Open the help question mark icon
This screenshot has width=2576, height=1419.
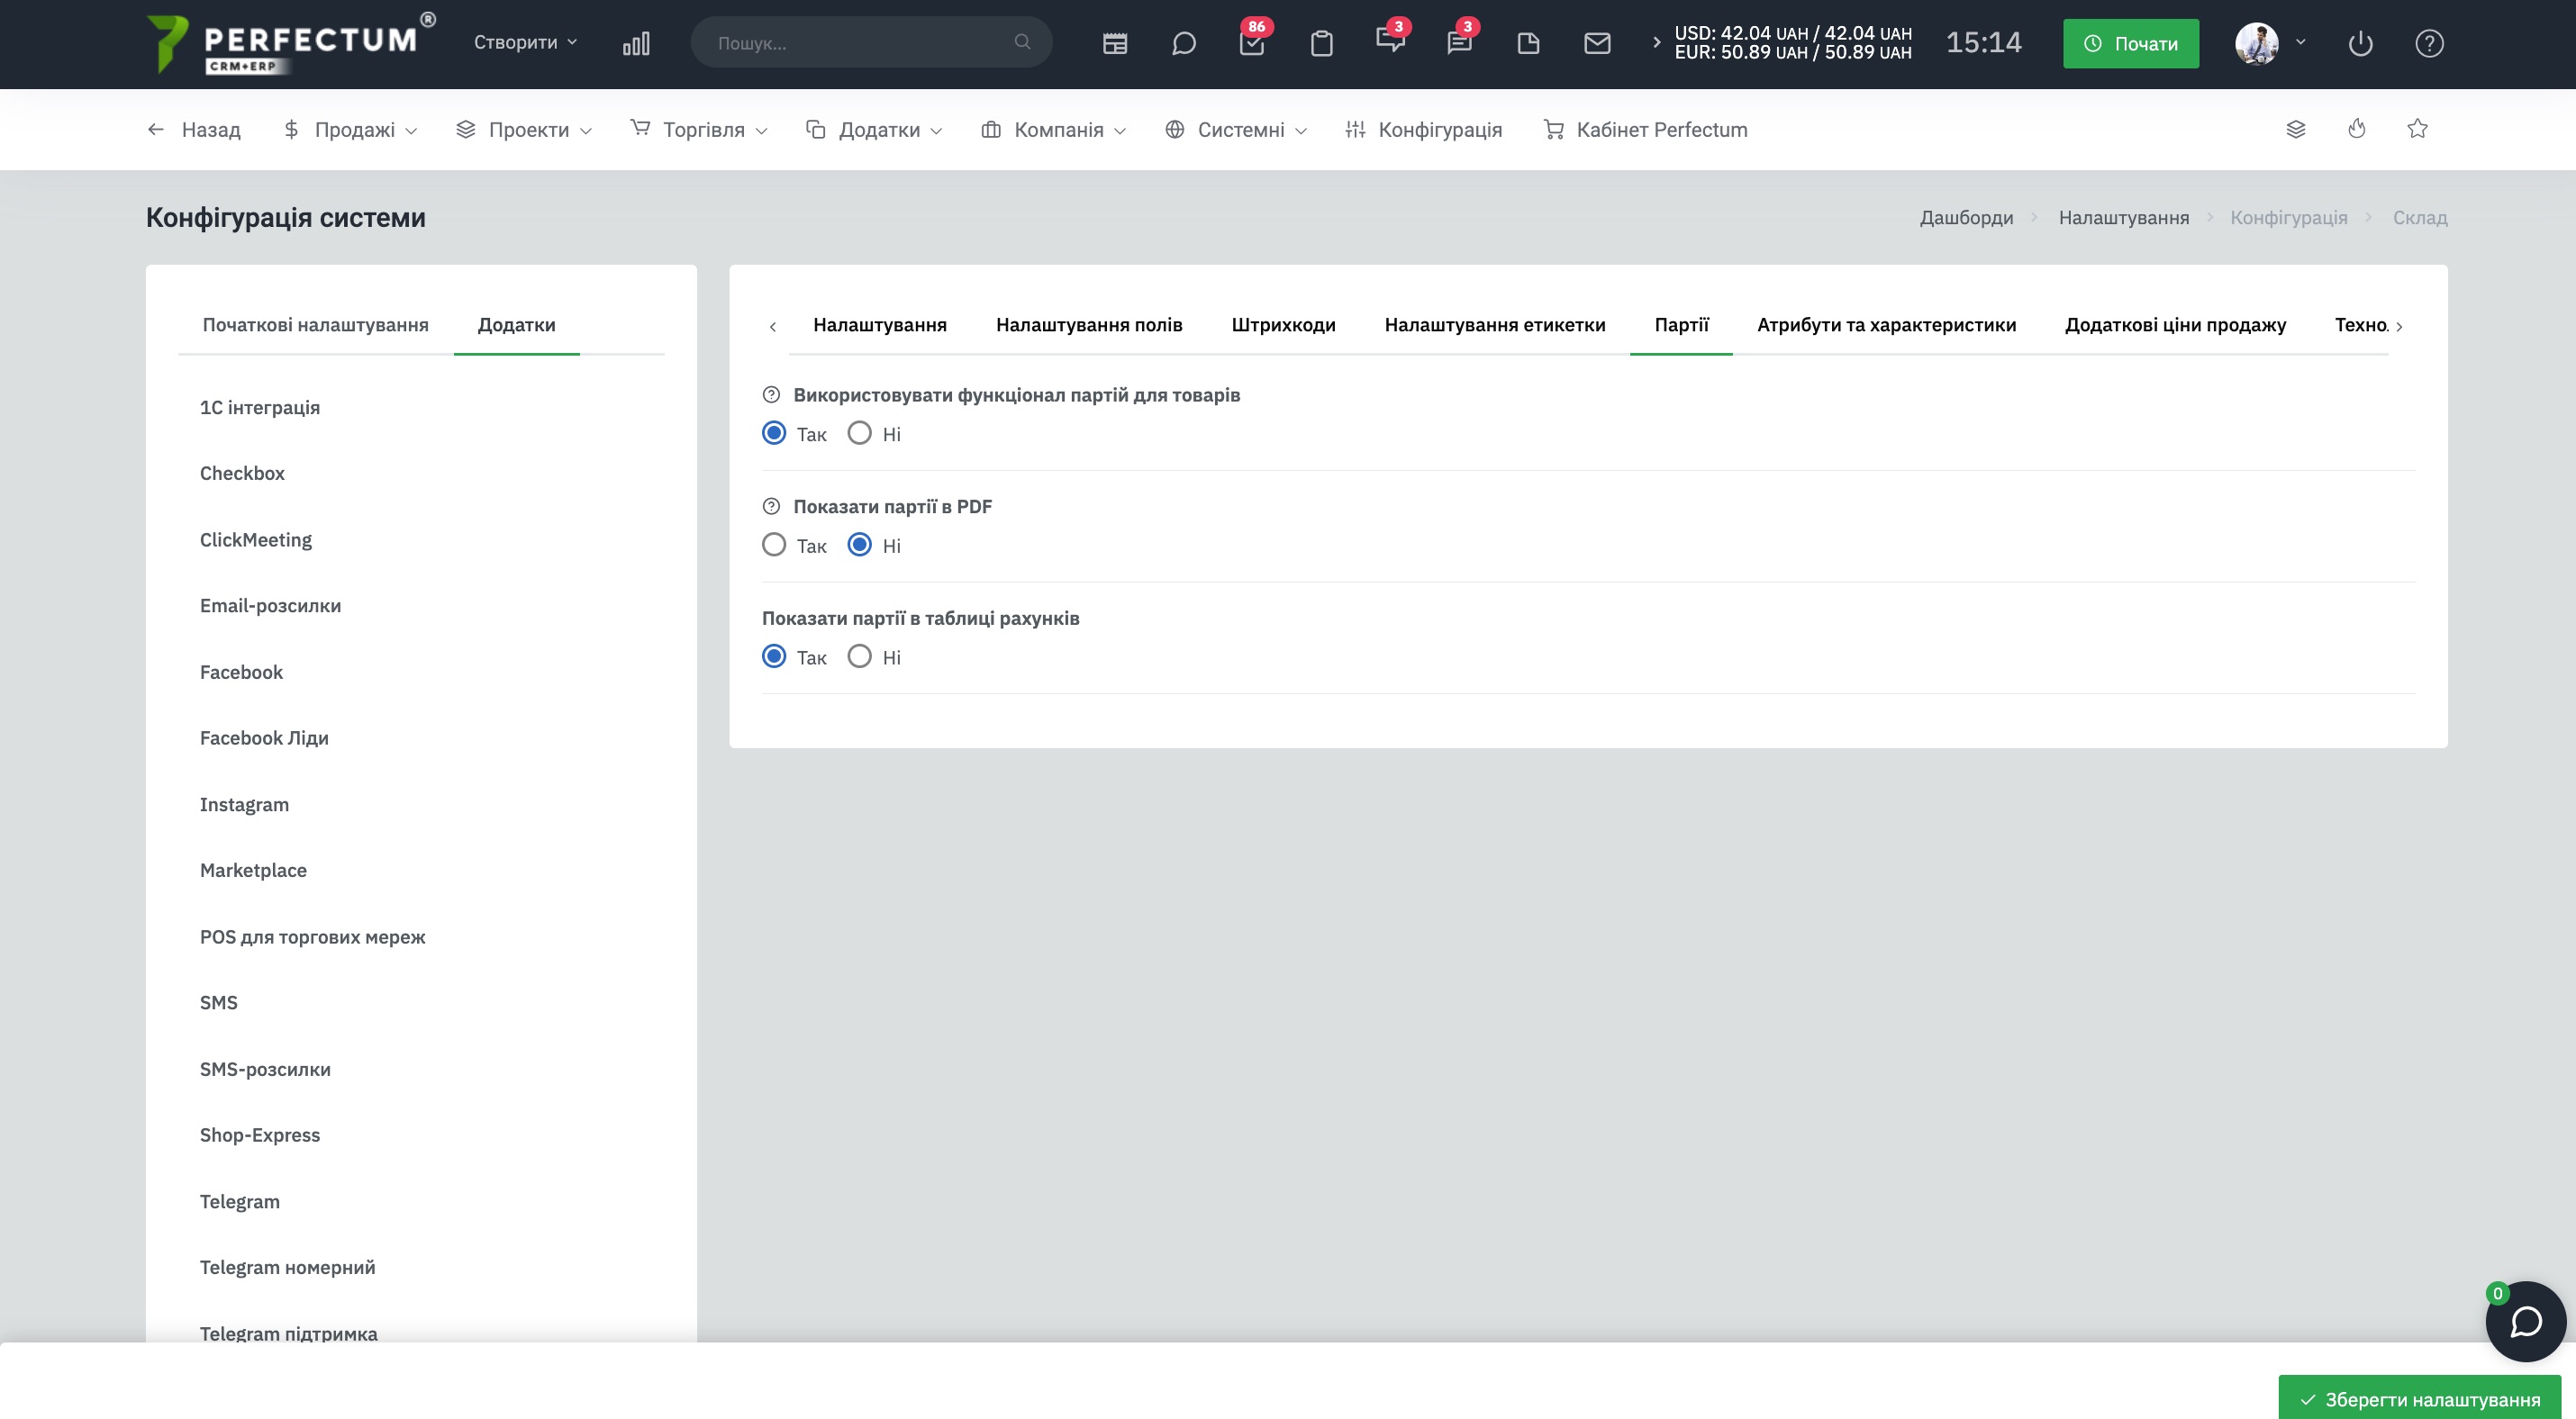(2429, 43)
